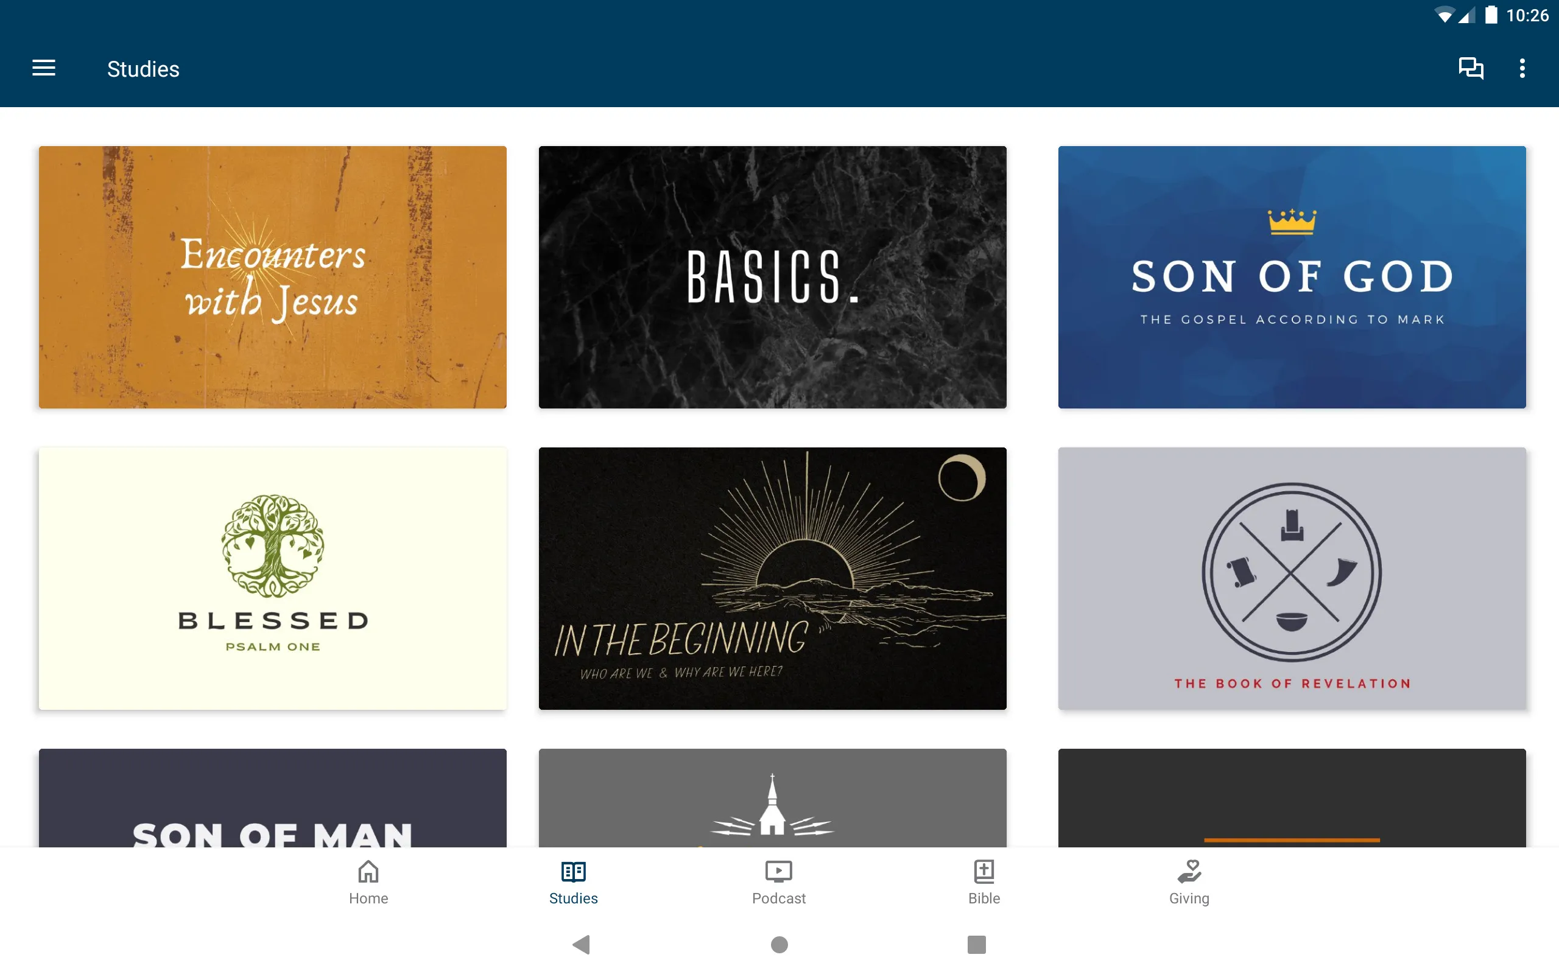
Task: Open the Home tab
Action: (x=367, y=881)
